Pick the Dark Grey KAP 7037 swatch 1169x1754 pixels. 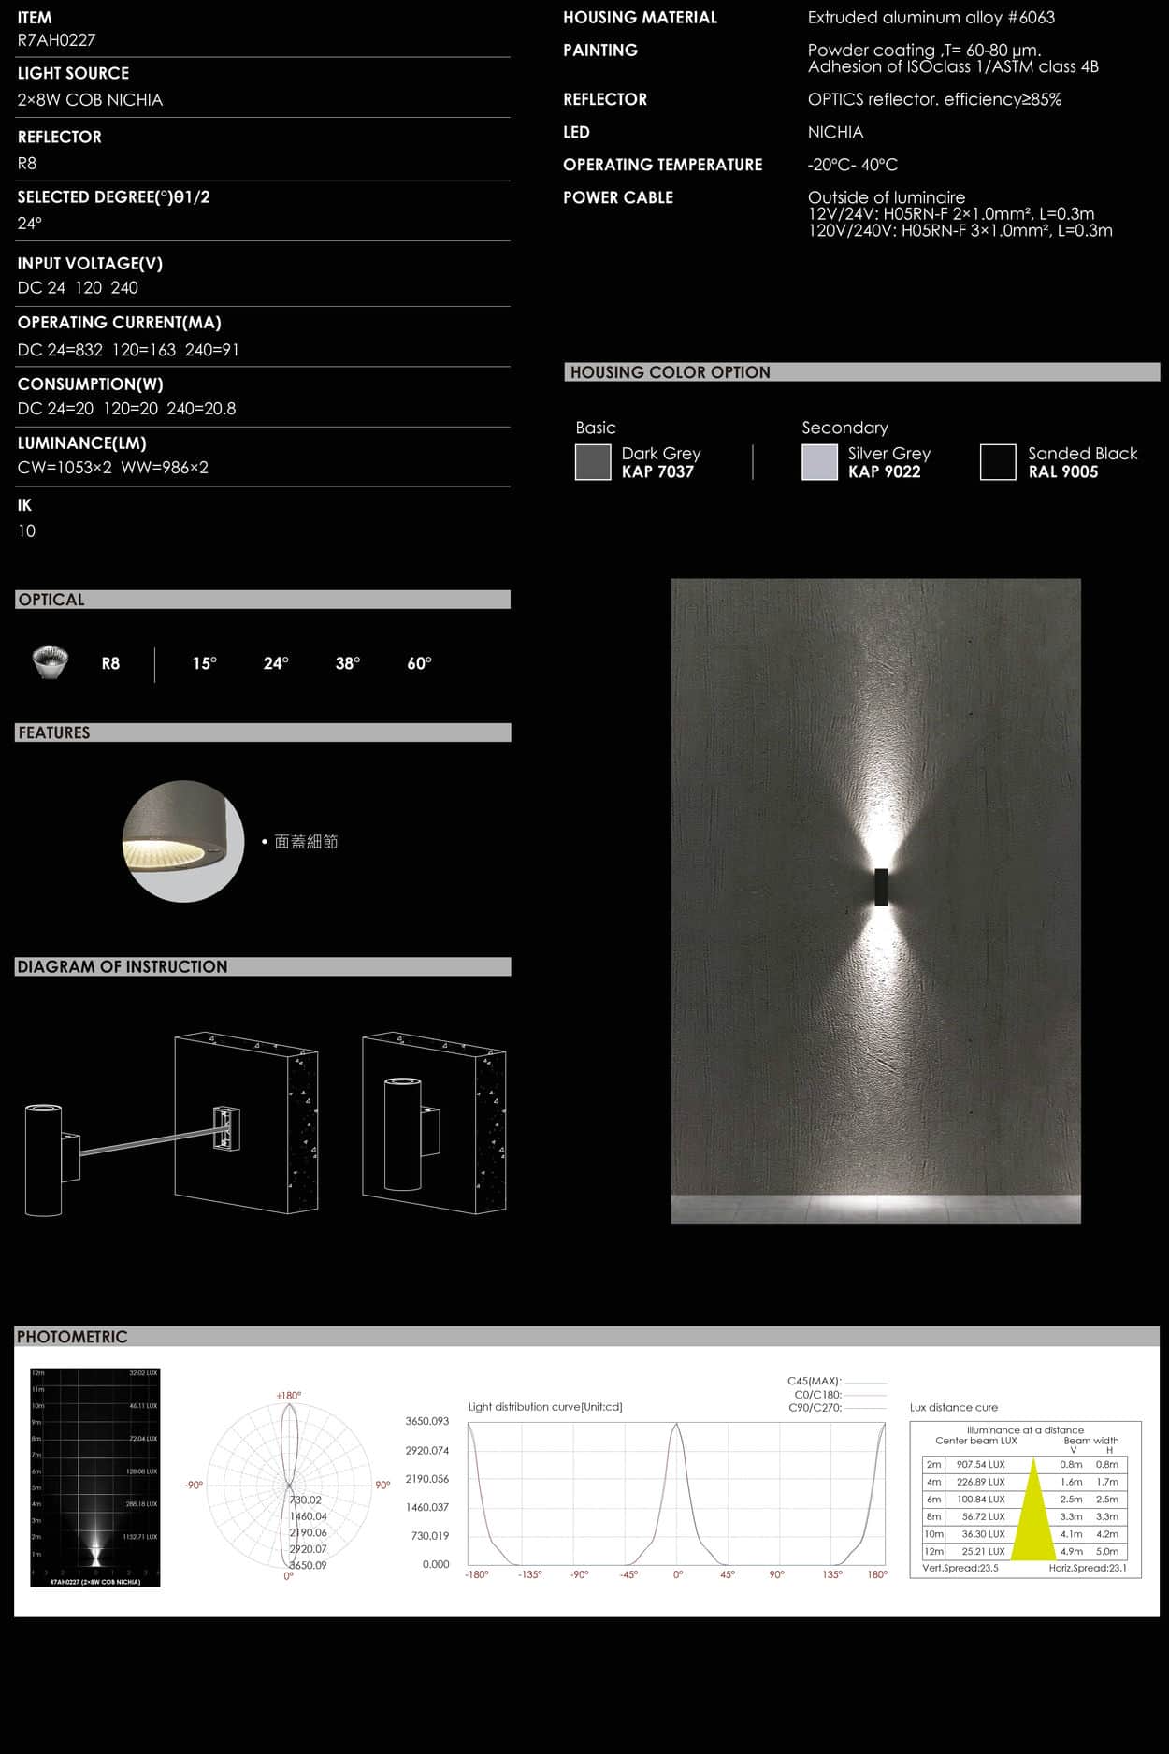click(593, 462)
